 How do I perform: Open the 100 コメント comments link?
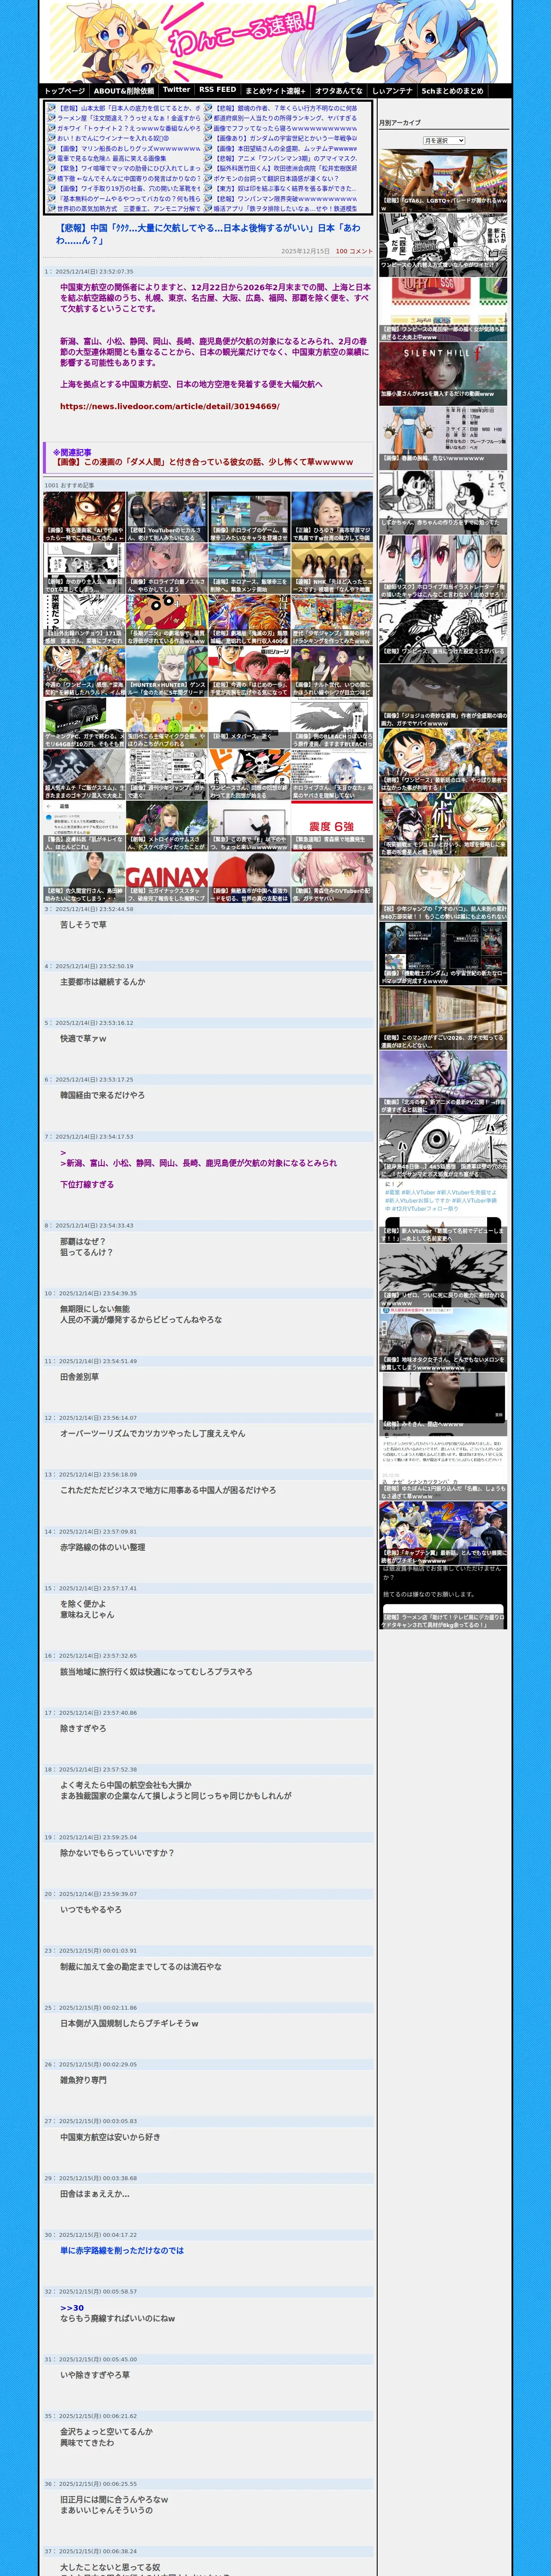point(353,251)
